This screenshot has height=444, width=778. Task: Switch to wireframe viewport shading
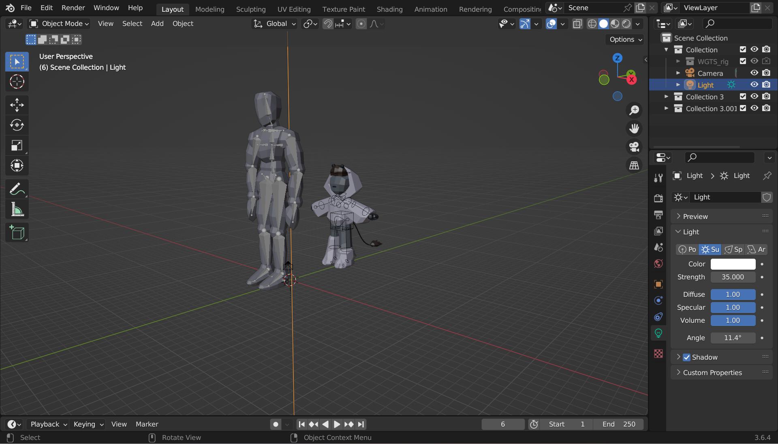pos(592,24)
